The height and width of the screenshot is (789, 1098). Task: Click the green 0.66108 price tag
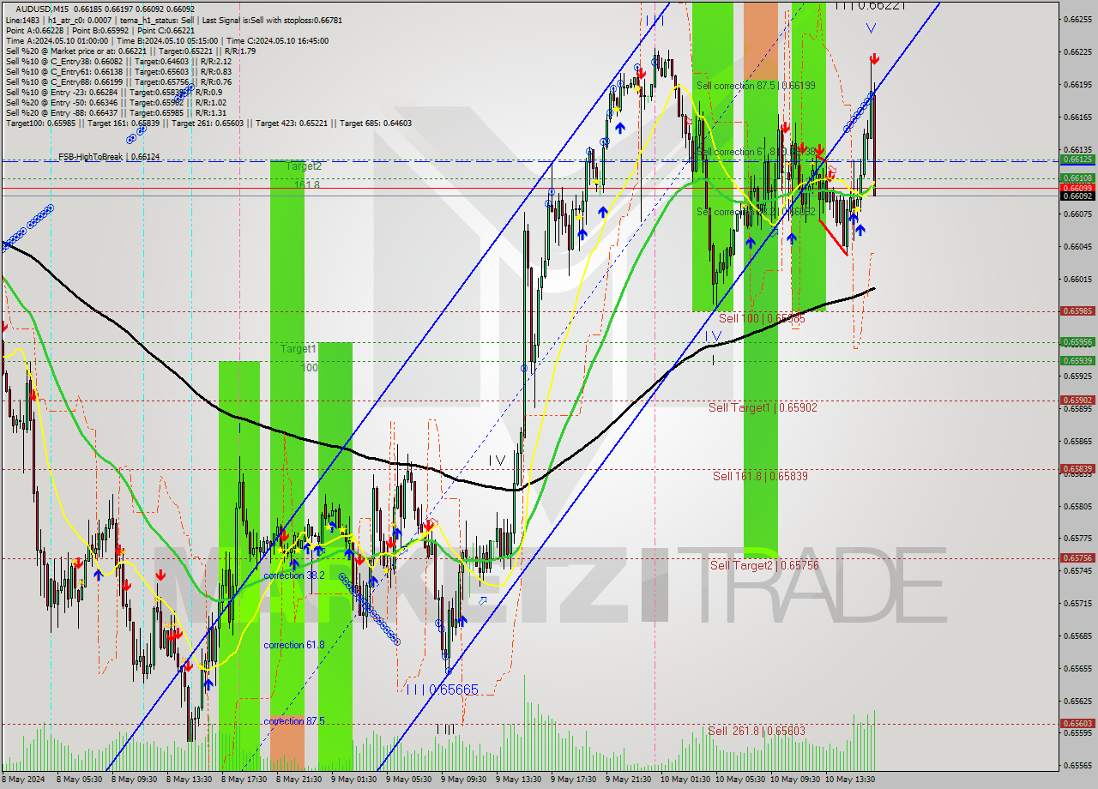(1077, 178)
